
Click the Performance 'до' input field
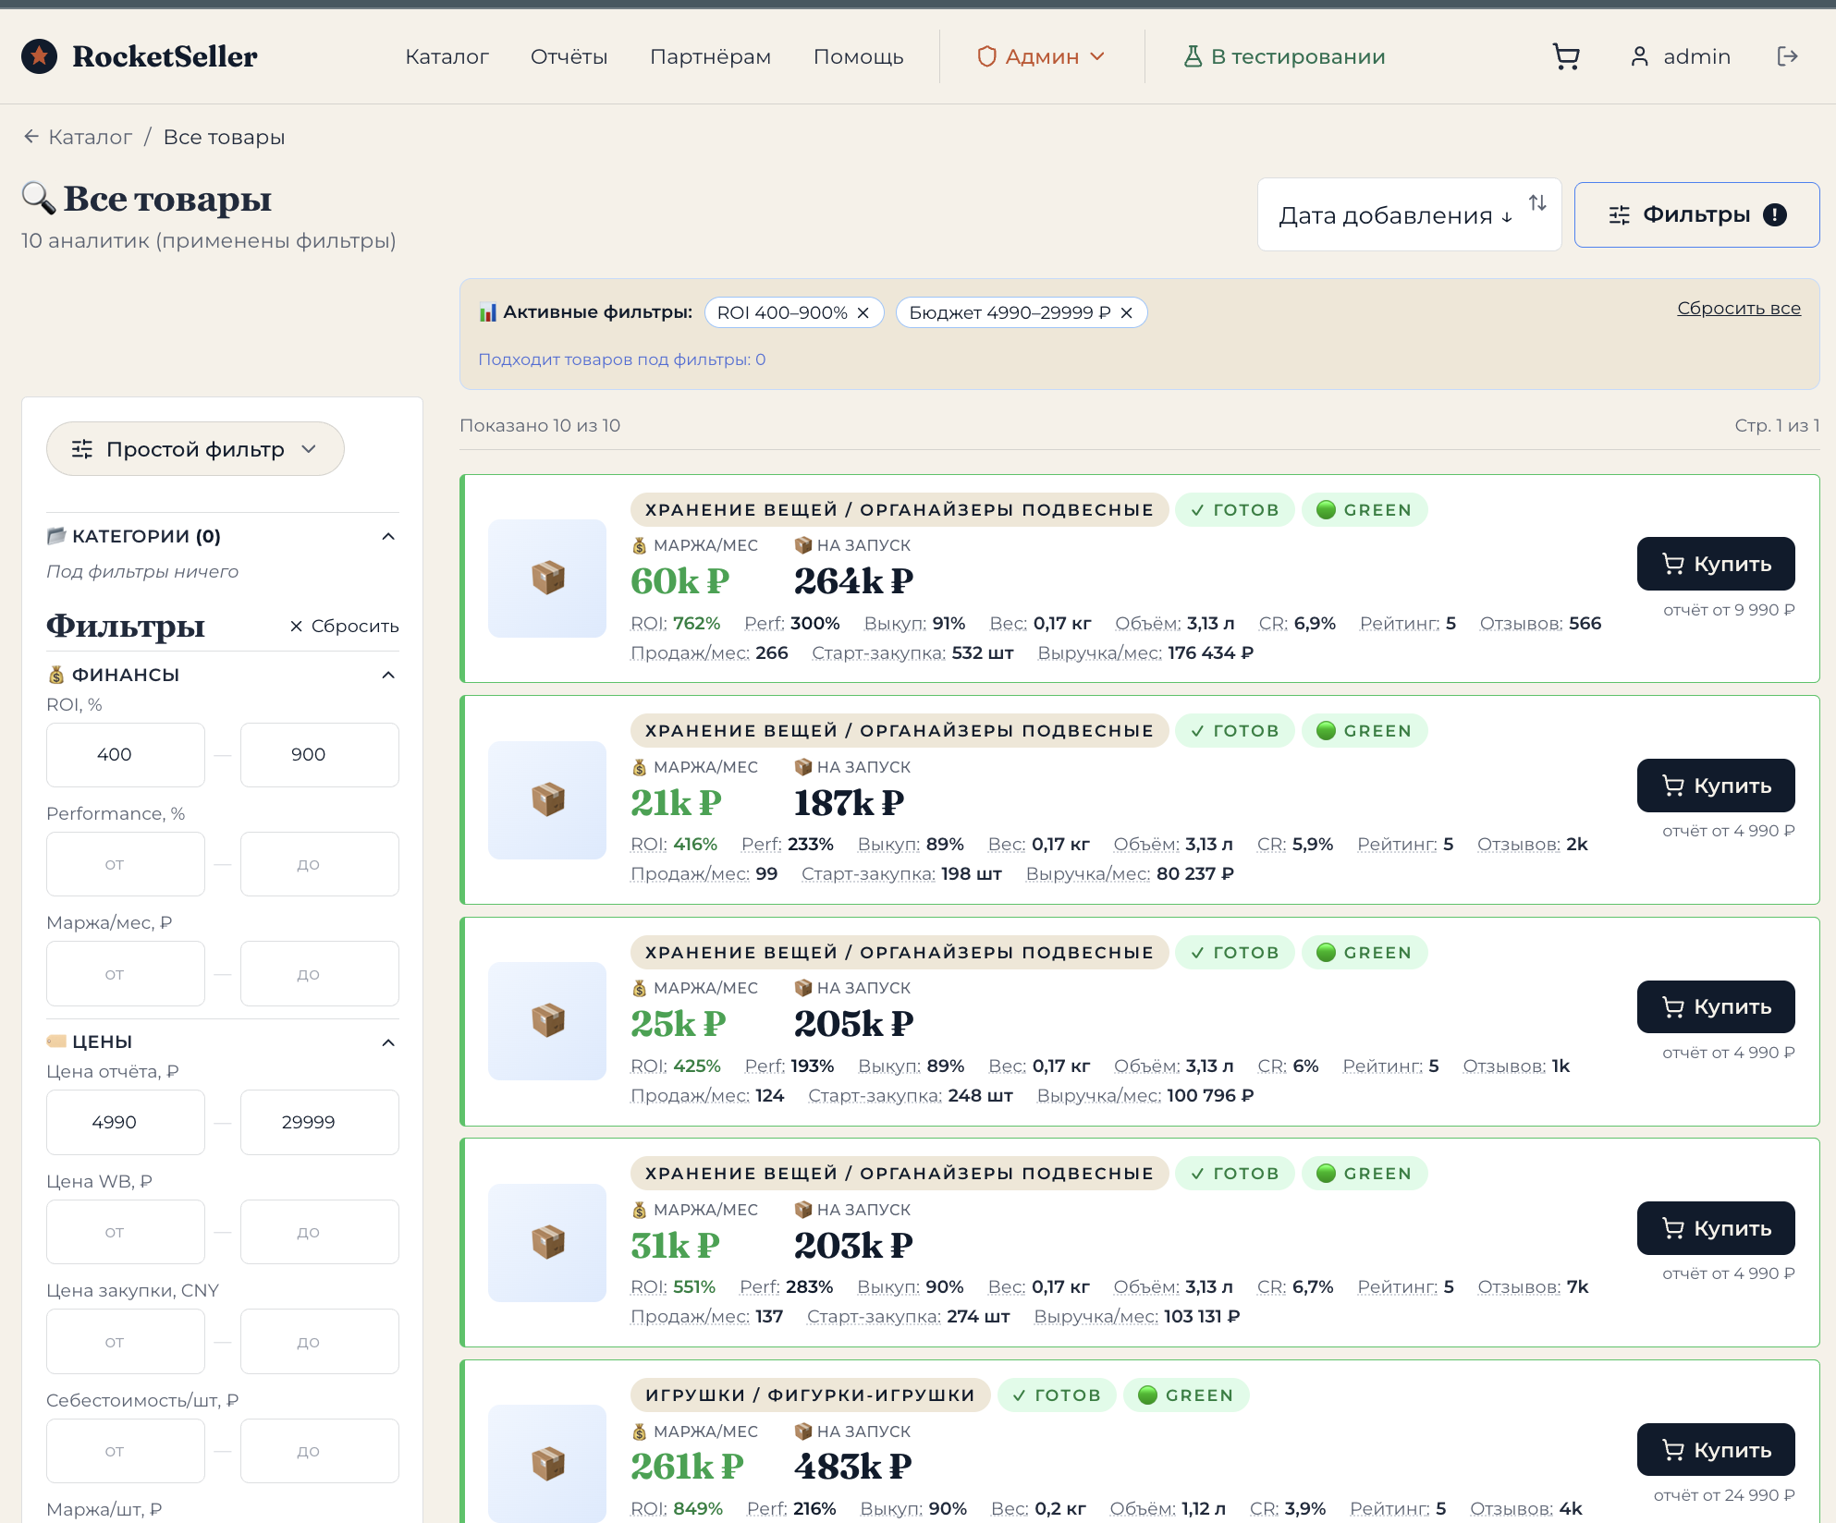pyautogui.click(x=320, y=864)
